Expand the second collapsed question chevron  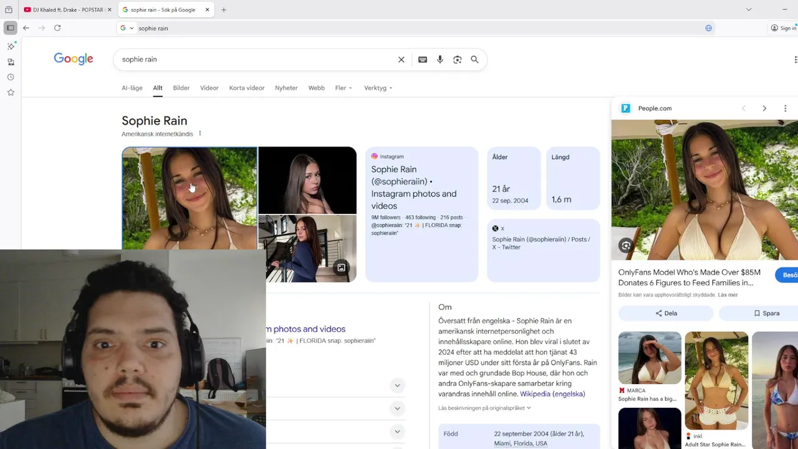click(x=397, y=408)
